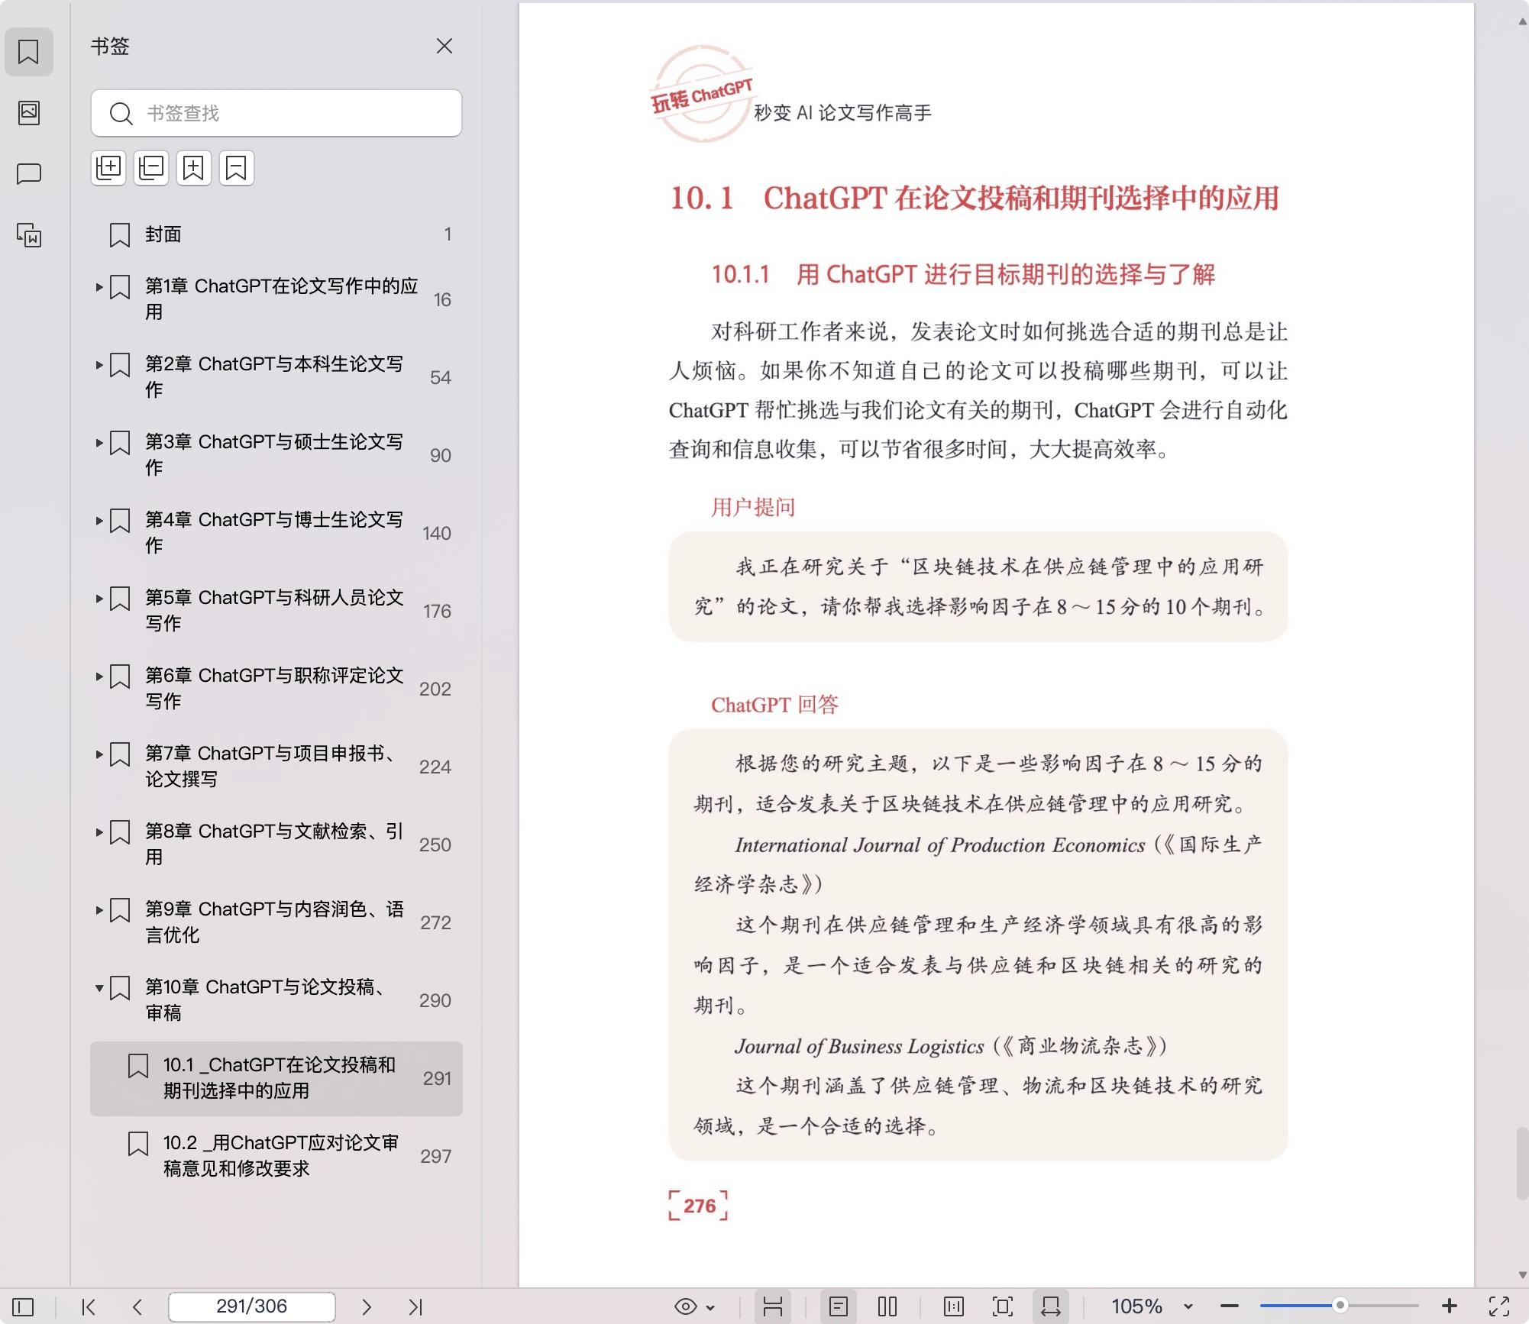Select bookmark 10.2 用ChatGPT应对论文审稿意见
This screenshot has width=1529, height=1324.
pyautogui.click(x=276, y=1156)
